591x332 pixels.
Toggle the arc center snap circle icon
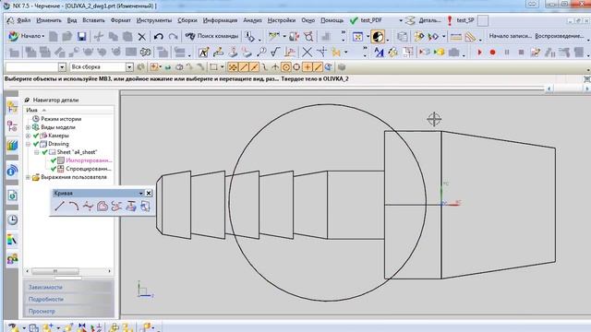pos(286,67)
